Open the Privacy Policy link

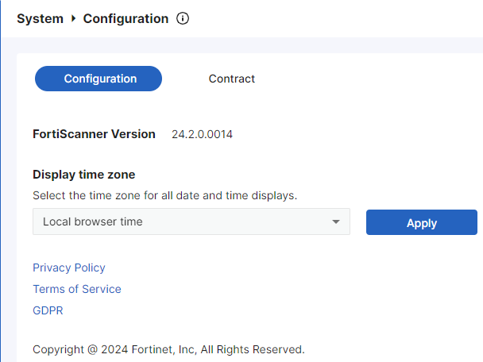pos(69,268)
